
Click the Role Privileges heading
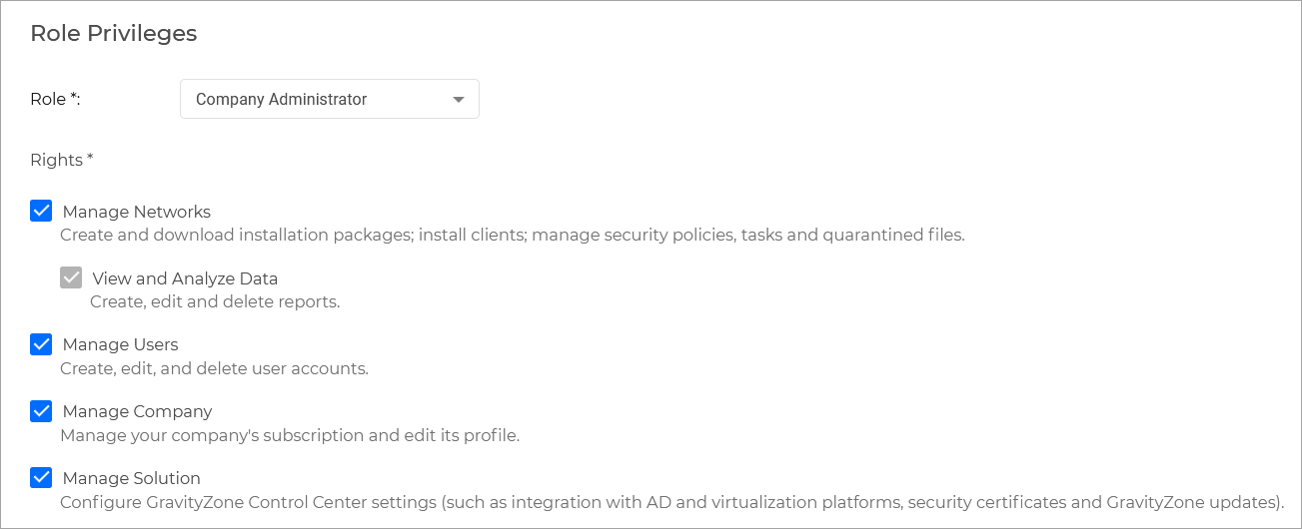coord(114,33)
